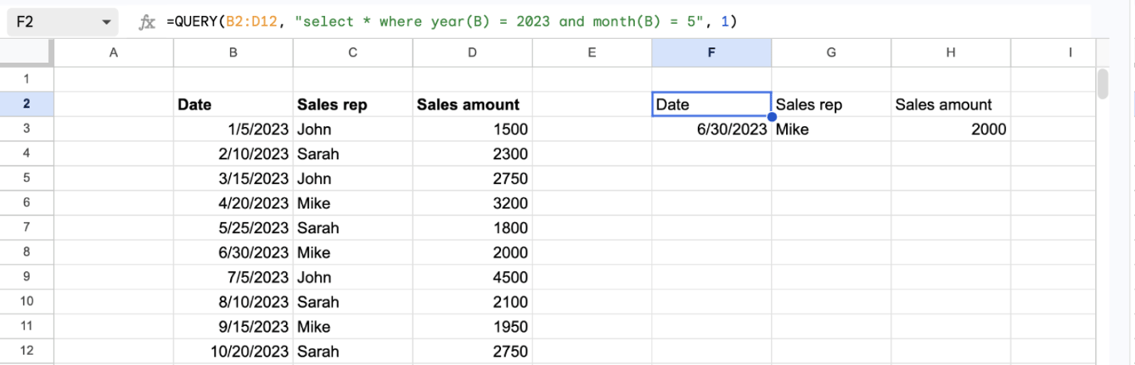The width and height of the screenshot is (1135, 365).
Task: Click Sarah in row 4
Action: coord(353,153)
